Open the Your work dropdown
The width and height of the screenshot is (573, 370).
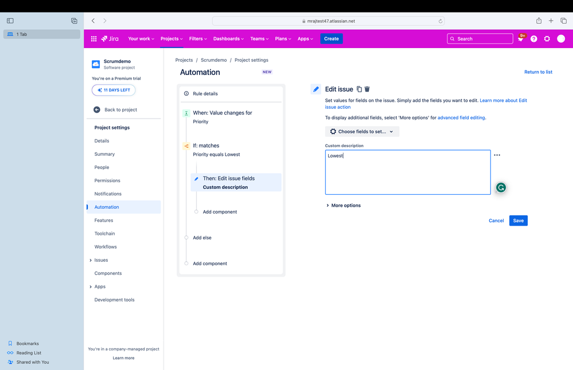[x=141, y=39]
